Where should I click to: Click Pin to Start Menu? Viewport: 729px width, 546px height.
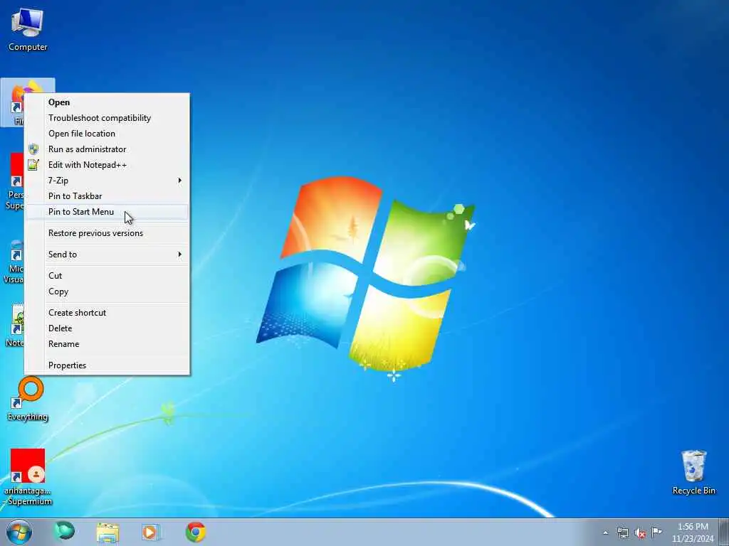pos(107,212)
